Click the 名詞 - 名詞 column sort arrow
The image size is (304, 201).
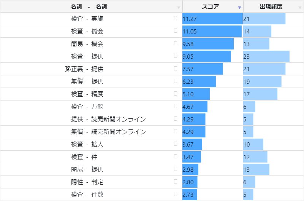179,8
